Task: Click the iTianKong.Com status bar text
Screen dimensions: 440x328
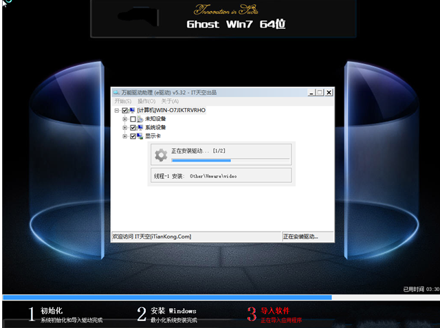Action: pos(152,237)
